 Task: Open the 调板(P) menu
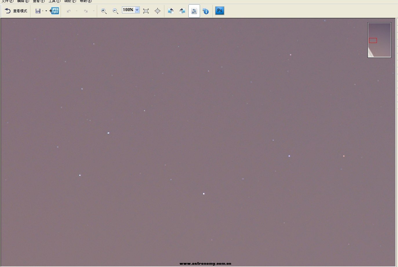[x=70, y=1]
